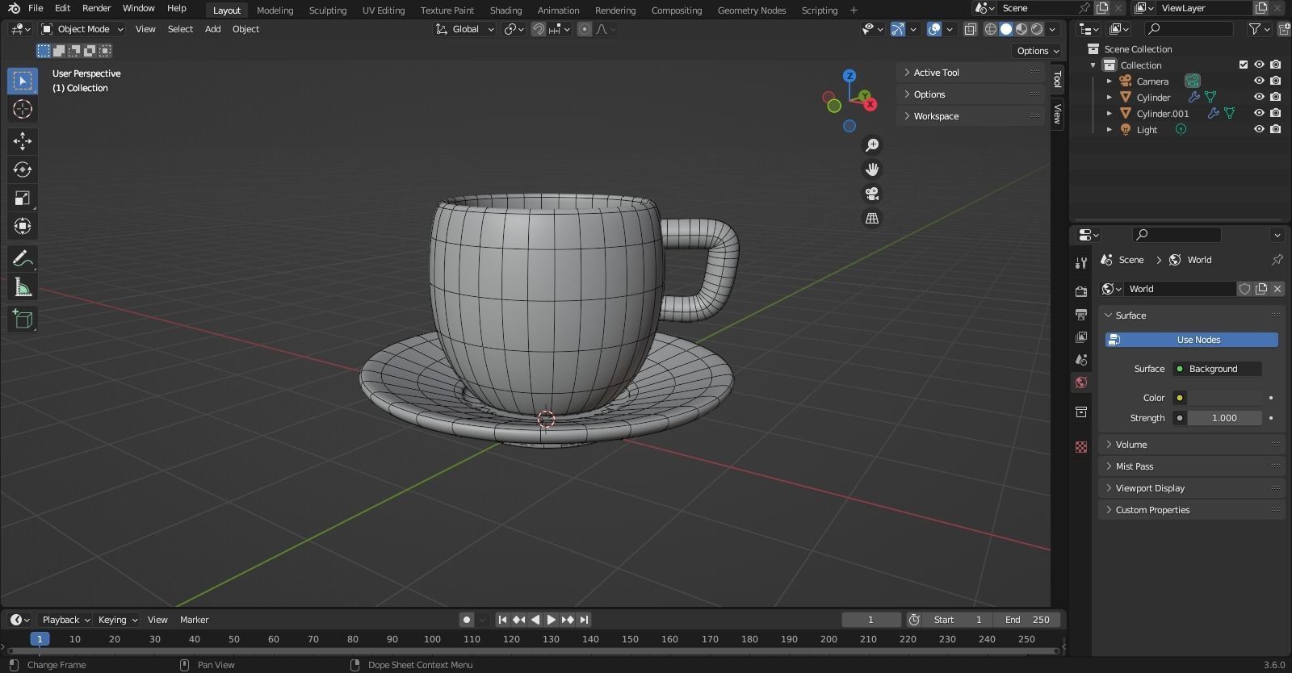The image size is (1292, 673).
Task: Select the Move tool
Action: (23, 141)
